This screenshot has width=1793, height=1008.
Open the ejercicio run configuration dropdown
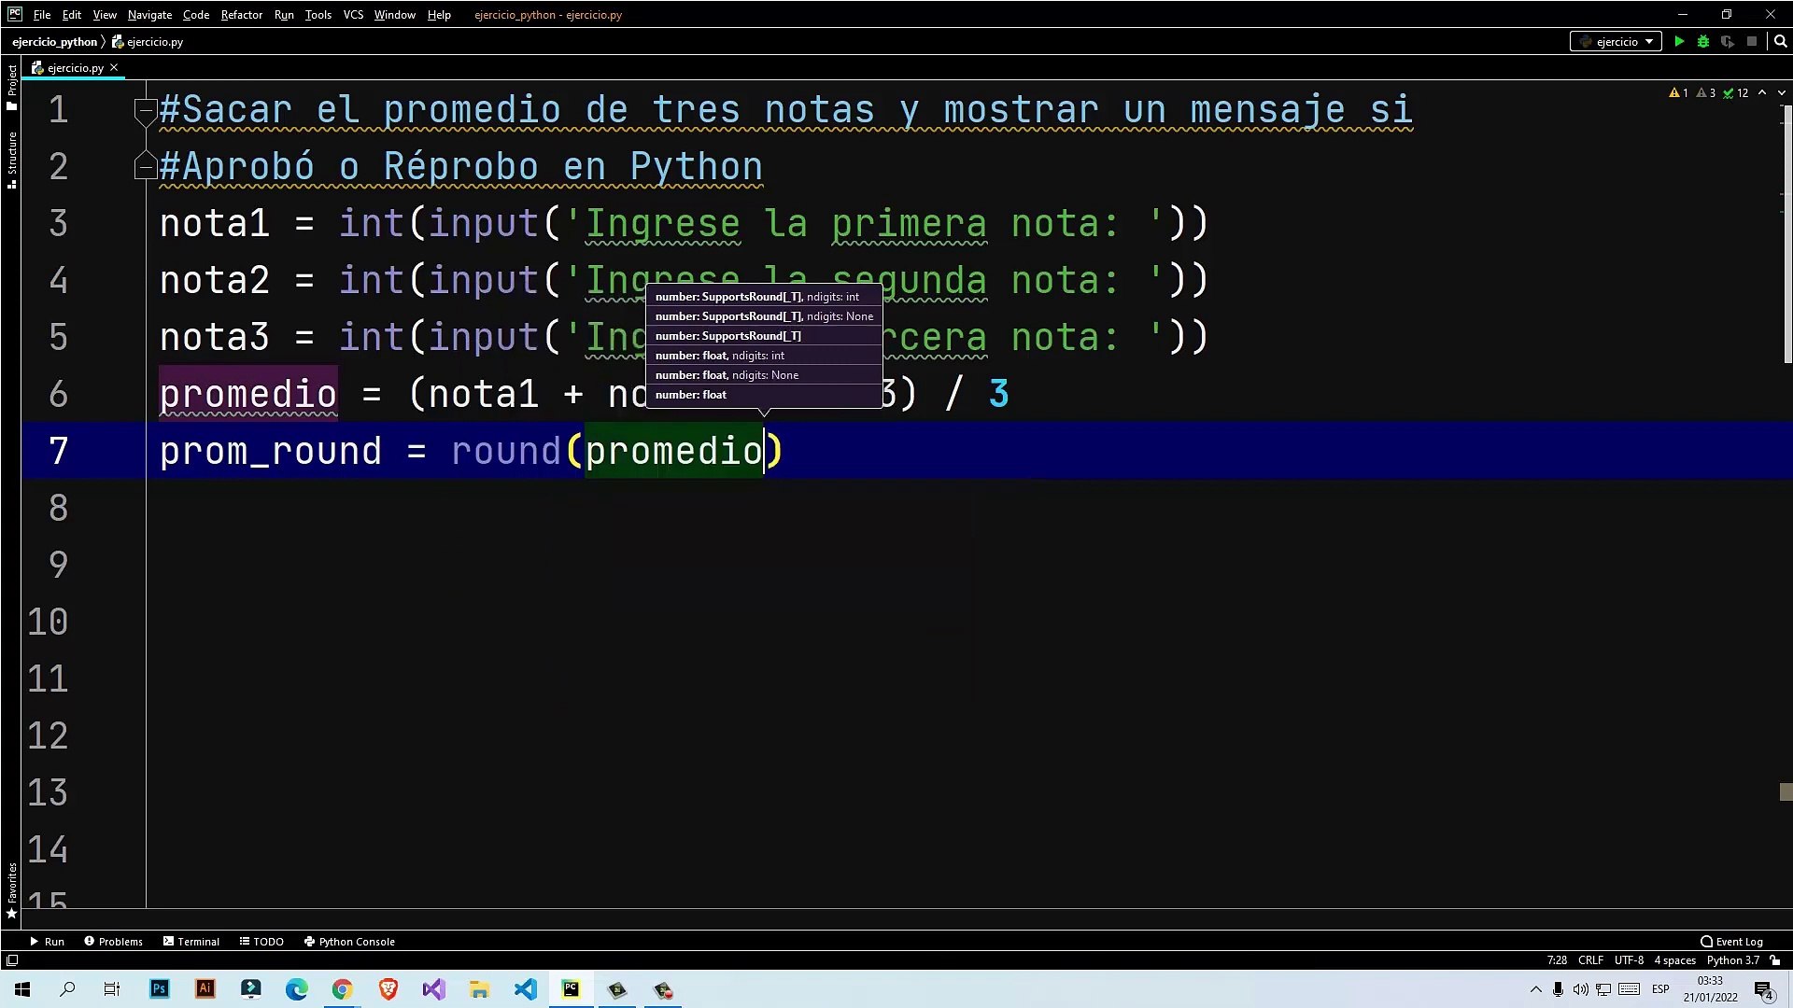[1616, 42]
